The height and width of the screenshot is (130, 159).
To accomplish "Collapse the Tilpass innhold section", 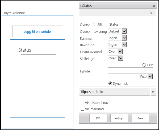I will 153,92.
